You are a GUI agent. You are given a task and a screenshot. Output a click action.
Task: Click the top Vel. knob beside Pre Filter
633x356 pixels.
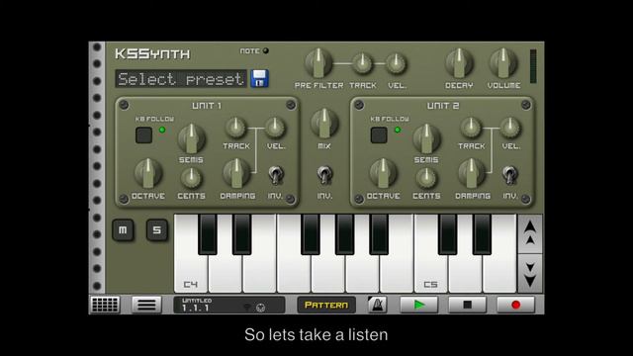point(397,63)
